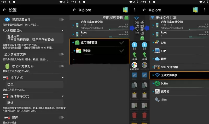Tap vertical 无线文件 pane label with arrow
Screen dimensions: 209x124
point(134,27)
